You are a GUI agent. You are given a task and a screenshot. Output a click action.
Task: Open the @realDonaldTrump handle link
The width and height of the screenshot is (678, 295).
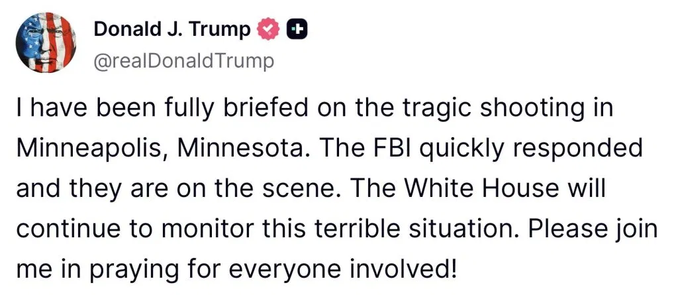coord(183,61)
